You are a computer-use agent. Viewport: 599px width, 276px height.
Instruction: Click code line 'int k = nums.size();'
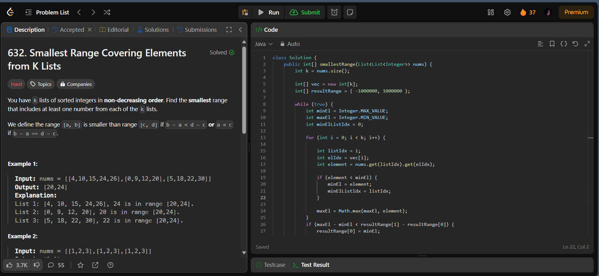[322, 71]
